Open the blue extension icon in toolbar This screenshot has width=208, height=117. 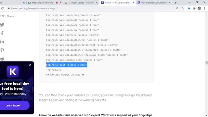click(189, 8)
